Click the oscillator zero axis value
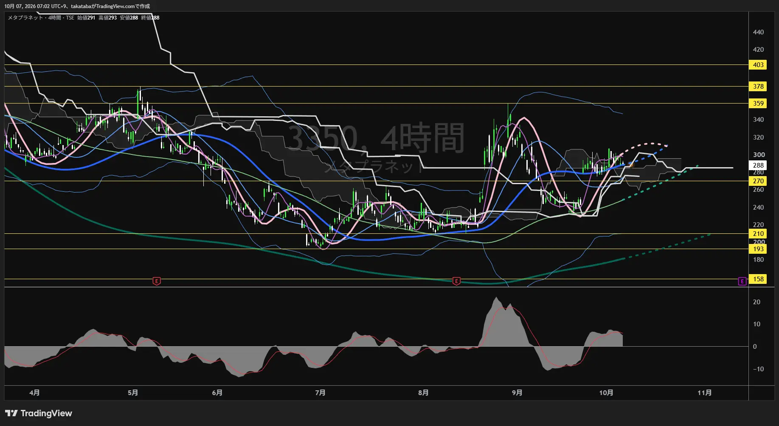This screenshot has width=779, height=426. [x=755, y=347]
